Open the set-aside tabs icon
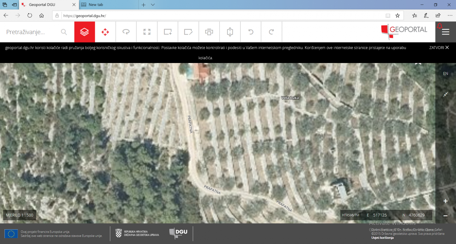Screen dimensions: 456x244 pos(5,5)
